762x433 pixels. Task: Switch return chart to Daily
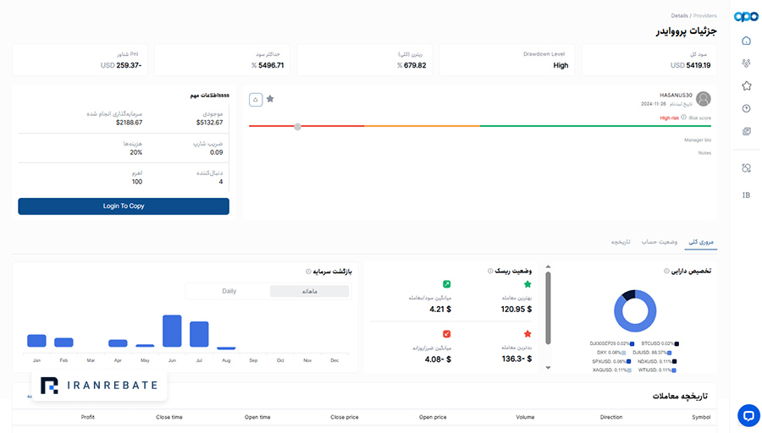(229, 291)
